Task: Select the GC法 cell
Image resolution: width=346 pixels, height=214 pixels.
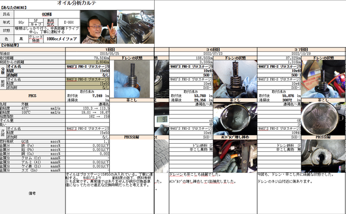Action: click(25, 142)
